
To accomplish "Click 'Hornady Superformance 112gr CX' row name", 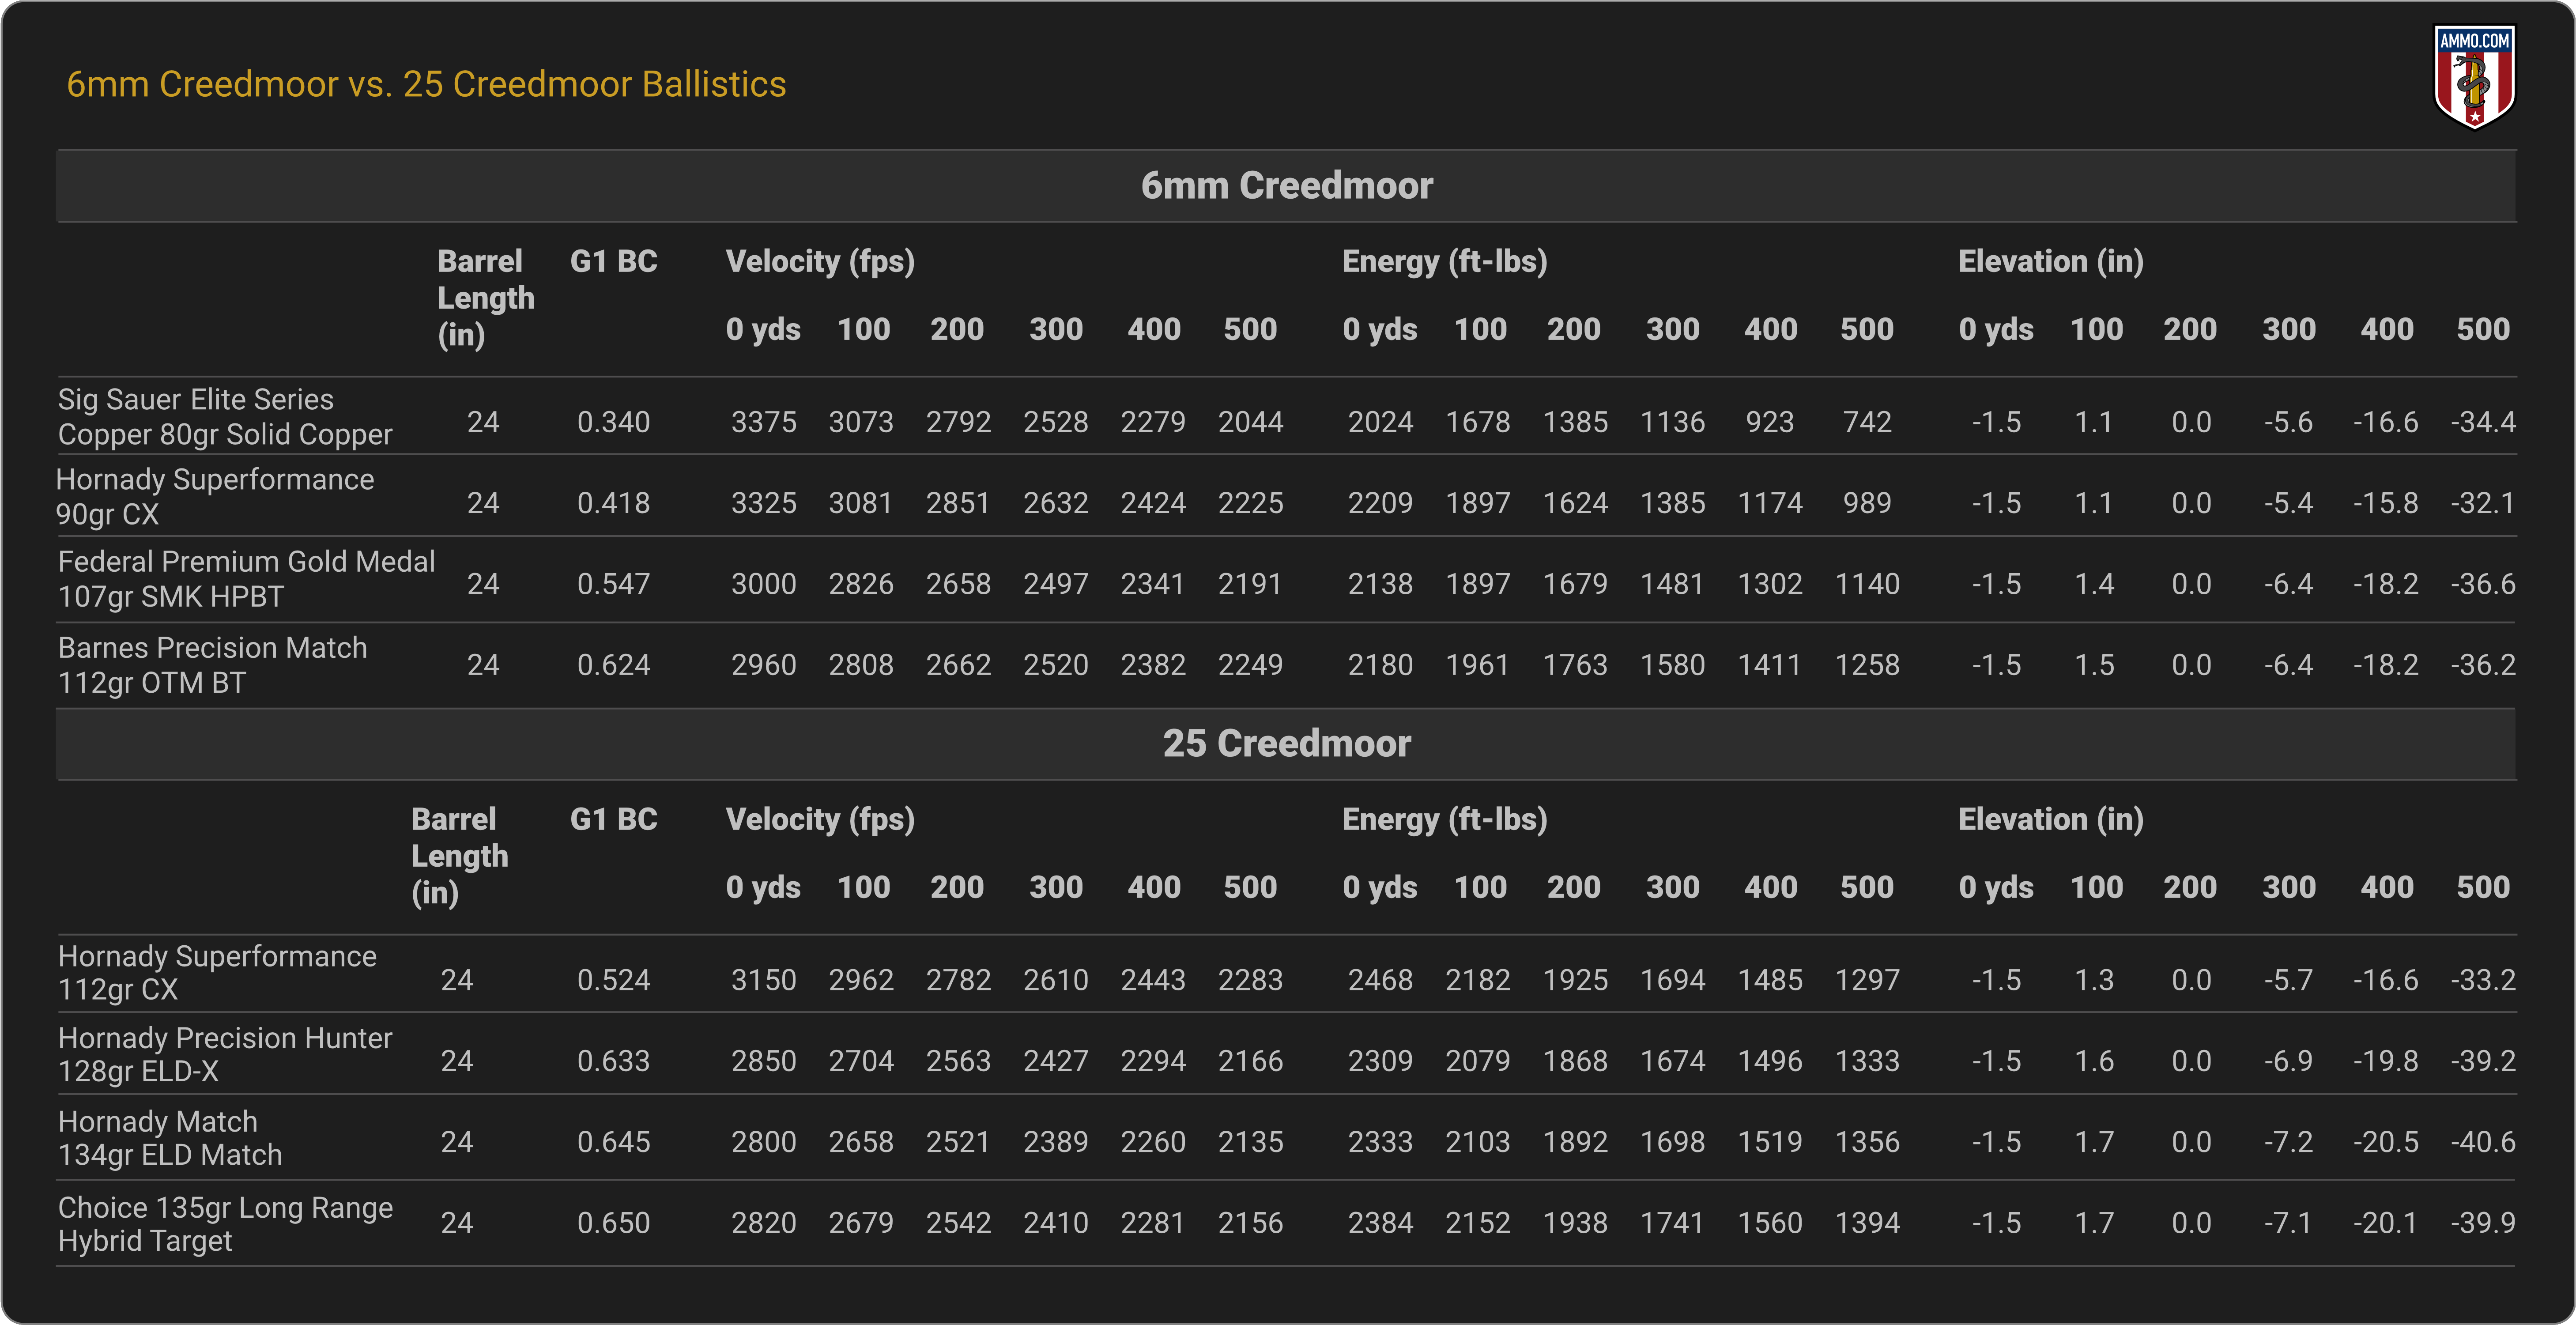I will [x=217, y=973].
